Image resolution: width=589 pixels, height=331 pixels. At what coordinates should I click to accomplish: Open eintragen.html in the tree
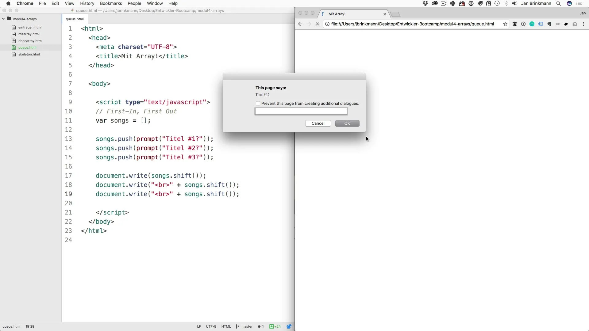coord(30,27)
